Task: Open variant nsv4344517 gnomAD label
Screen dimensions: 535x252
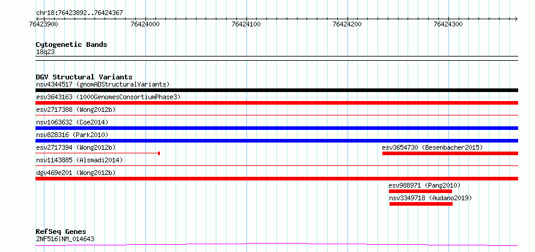Action: coord(103,84)
